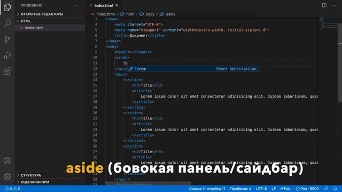Change indentation via Пробелов: 4

[x=240, y=189]
